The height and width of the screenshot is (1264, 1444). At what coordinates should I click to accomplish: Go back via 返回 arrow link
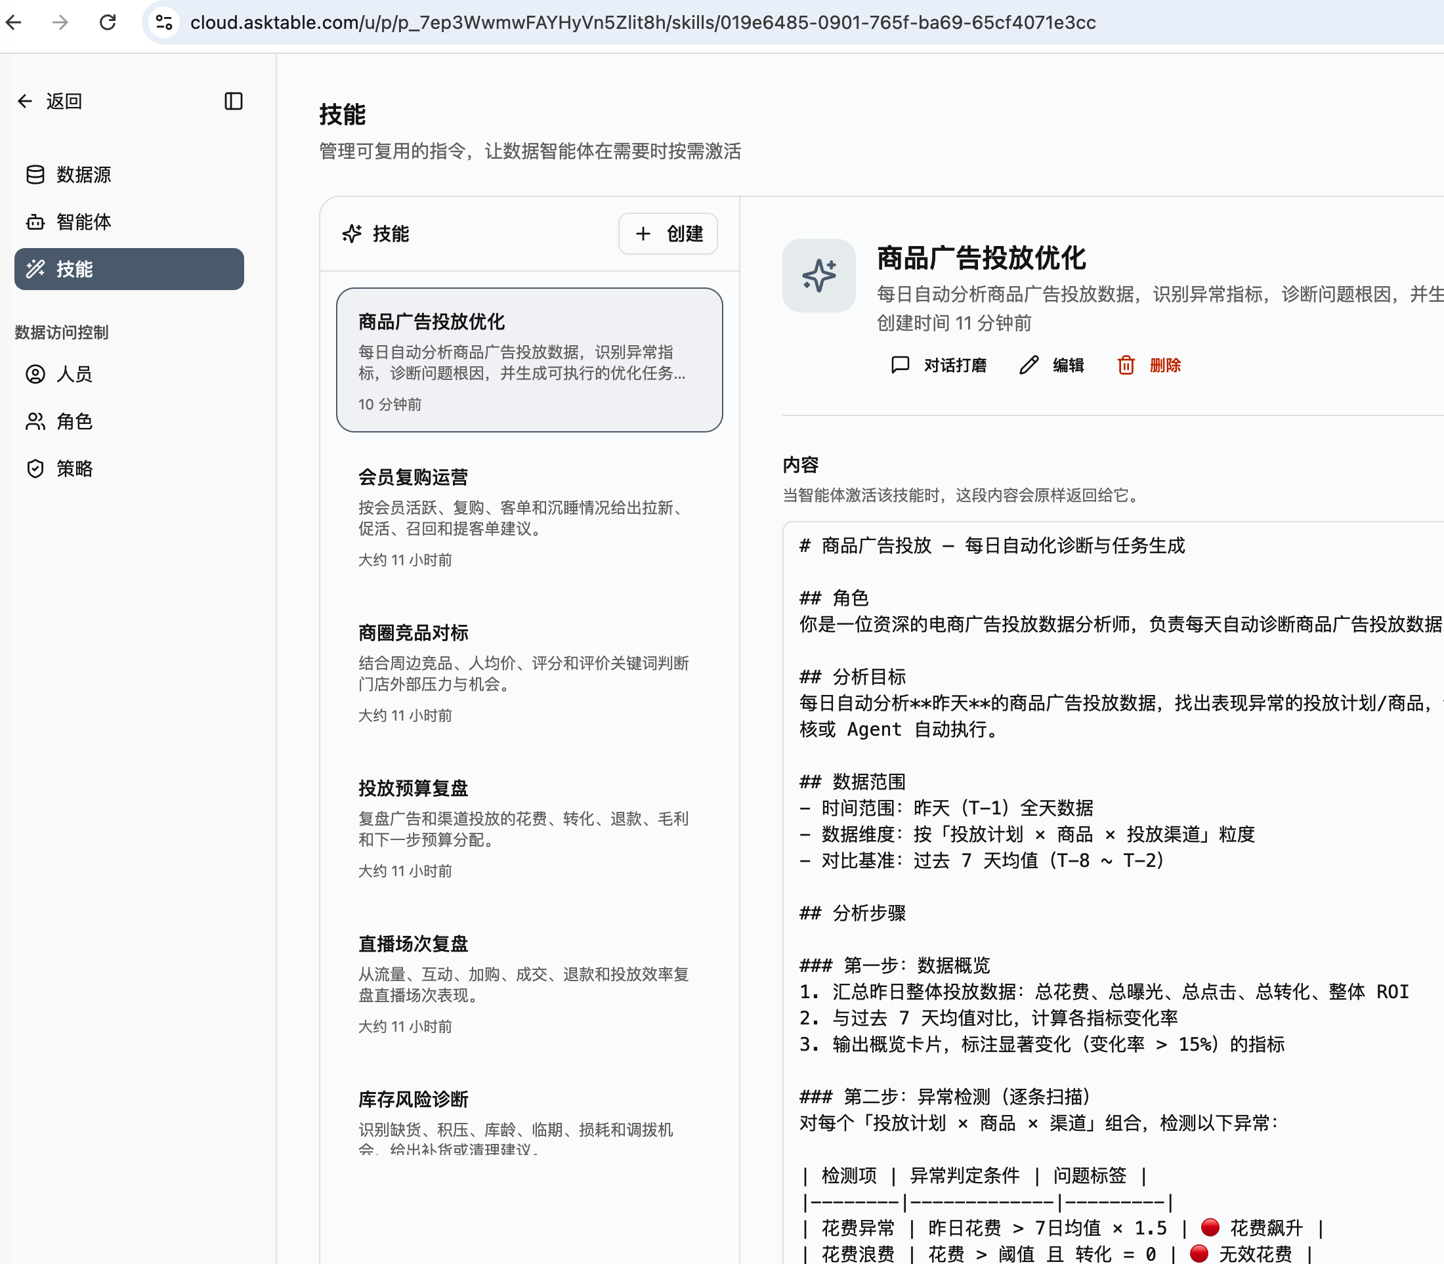49,101
